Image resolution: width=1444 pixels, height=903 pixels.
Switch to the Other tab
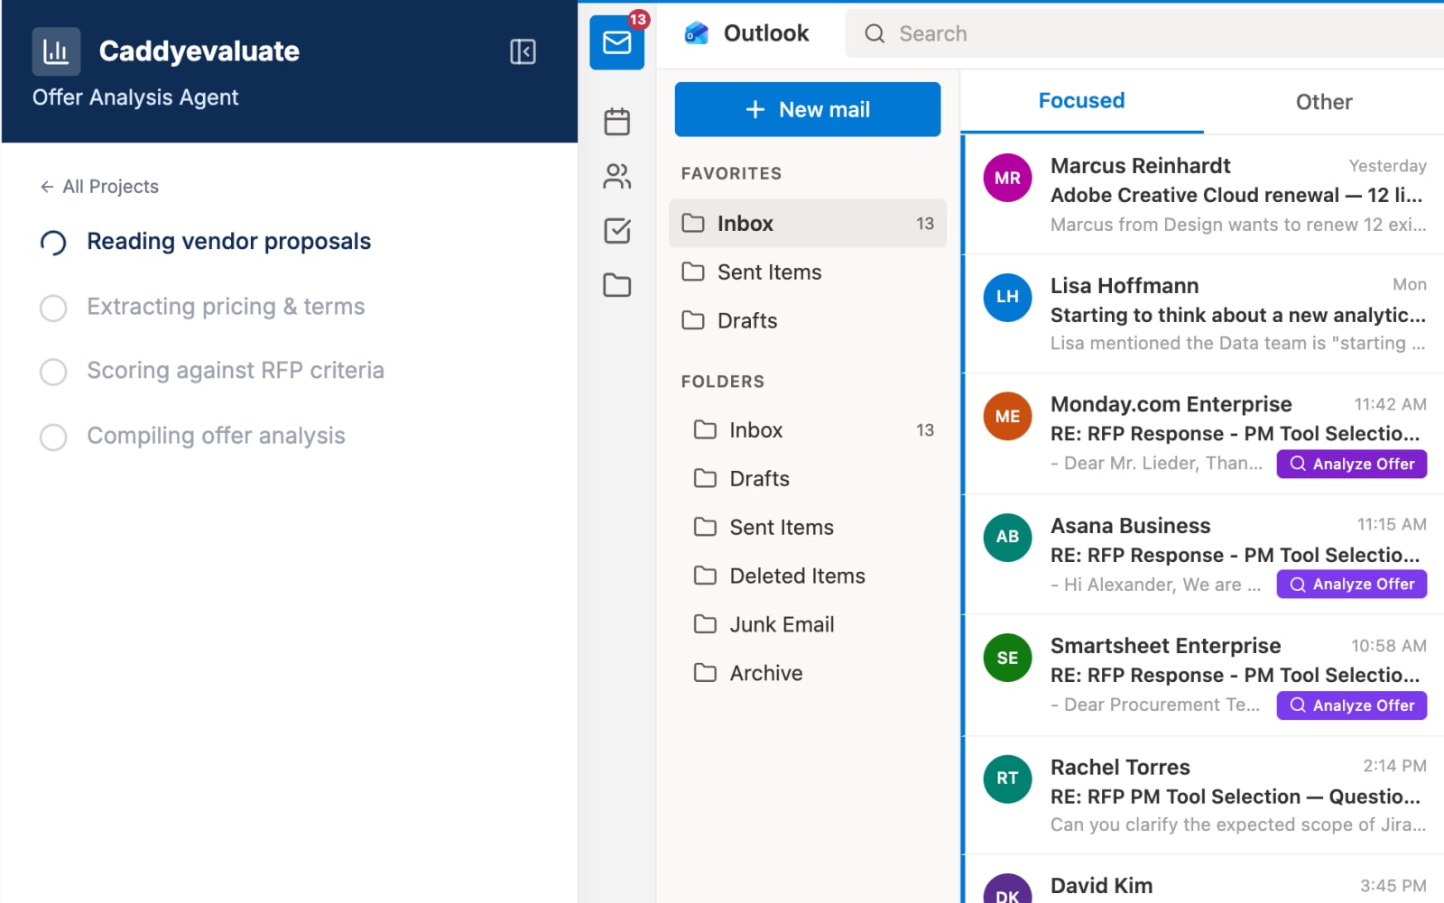(x=1324, y=102)
